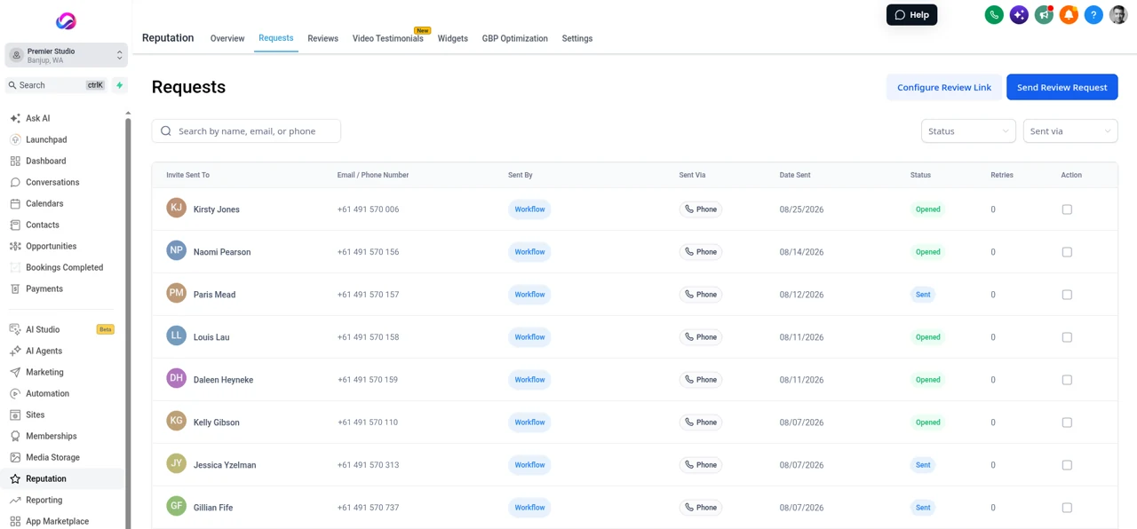
Task: Switch to the Widgets tab
Action: [453, 38]
